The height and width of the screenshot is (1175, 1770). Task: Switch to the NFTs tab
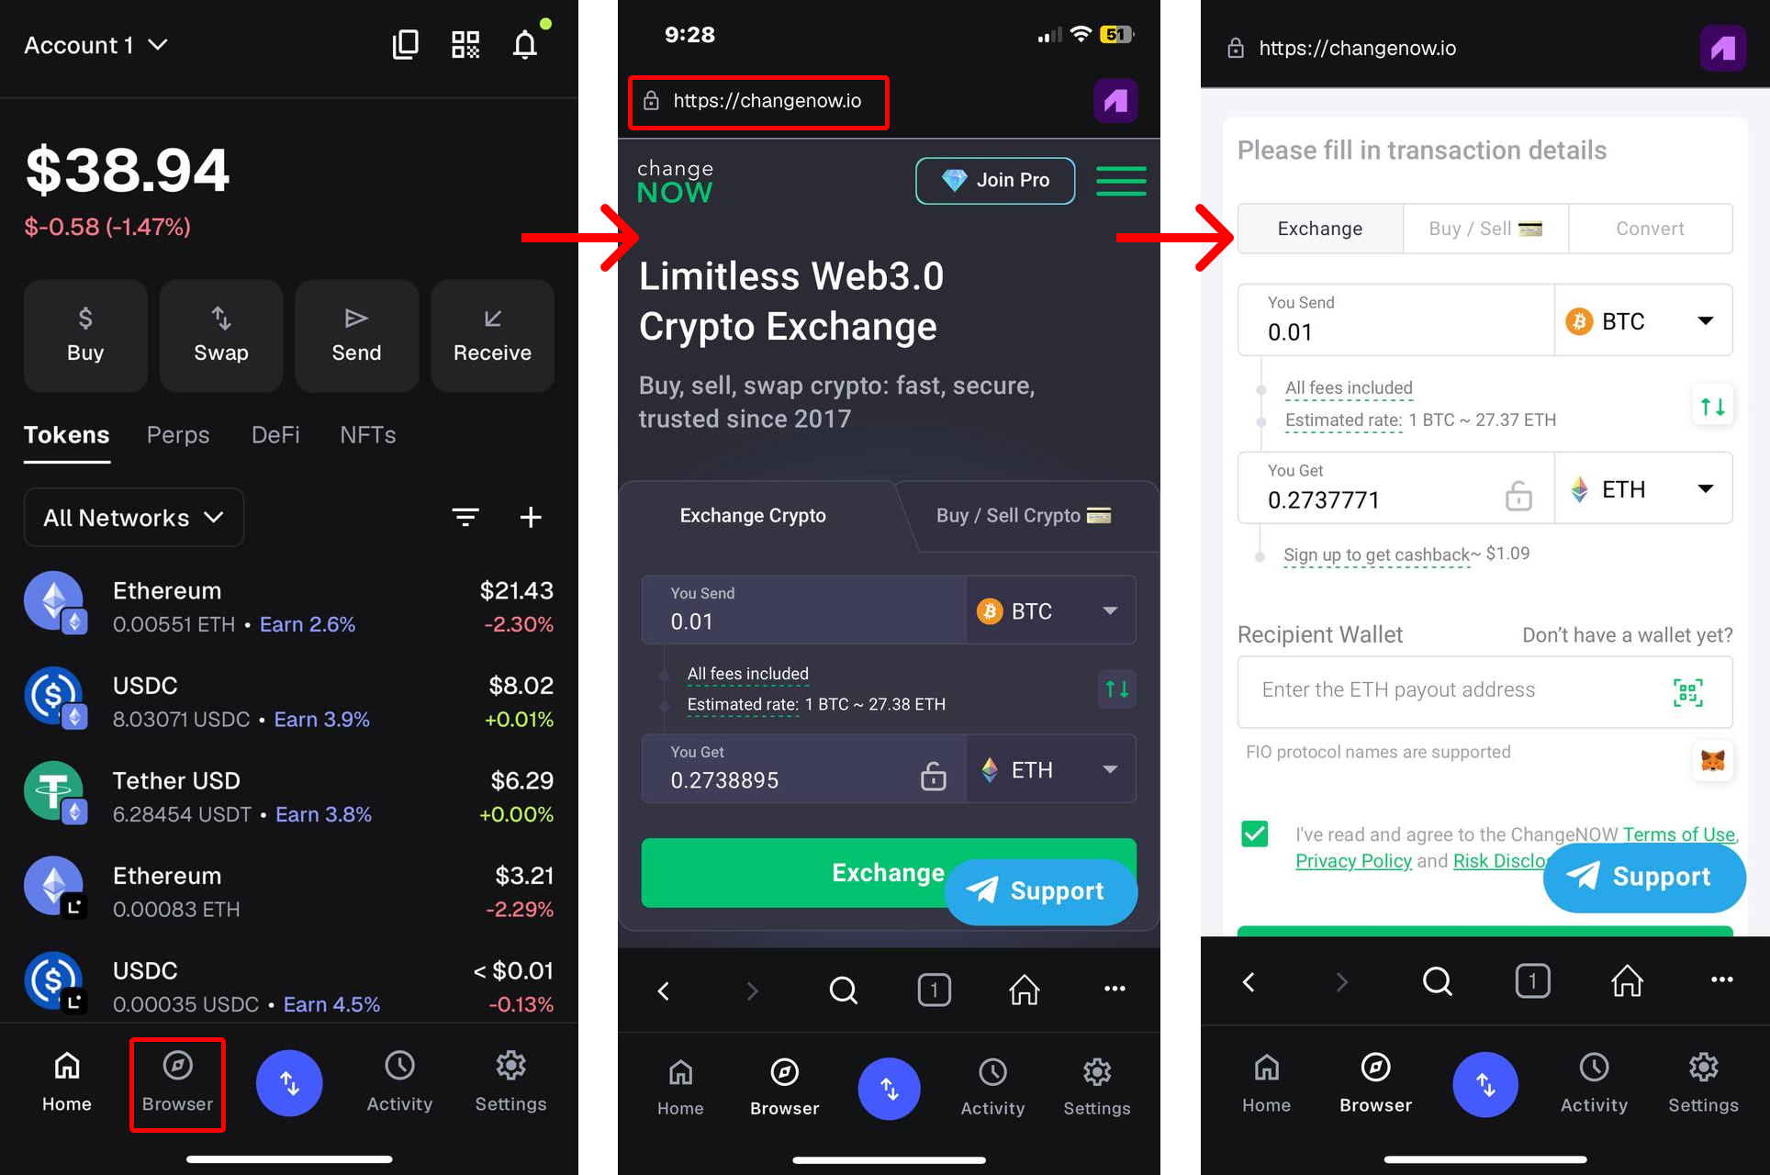click(x=367, y=435)
